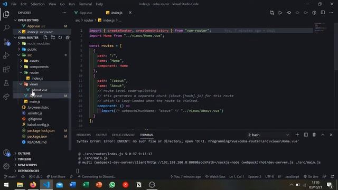
Task: Open Windows Start menu
Action: coord(6,185)
